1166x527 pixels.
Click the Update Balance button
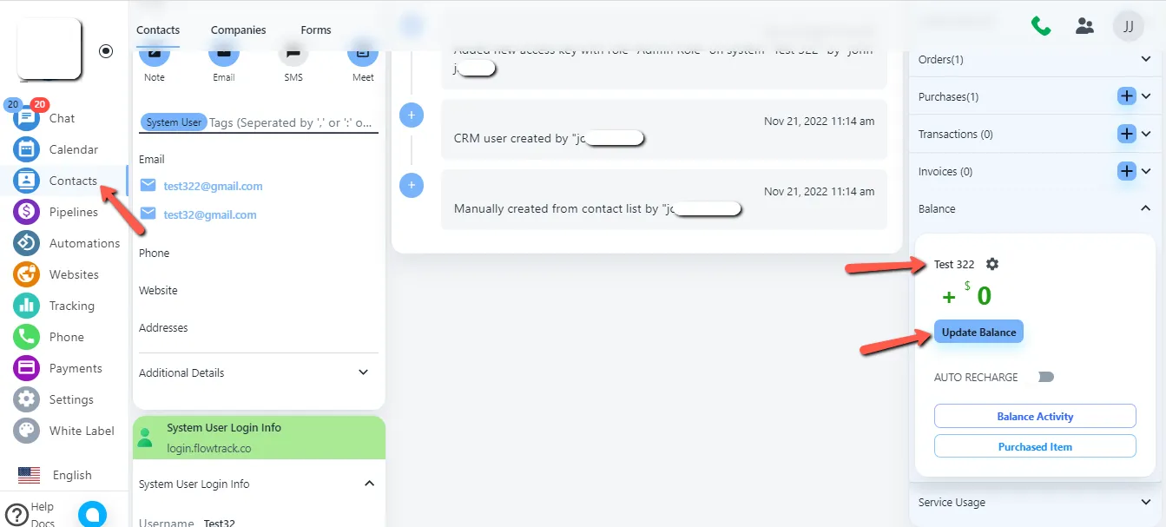978,333
